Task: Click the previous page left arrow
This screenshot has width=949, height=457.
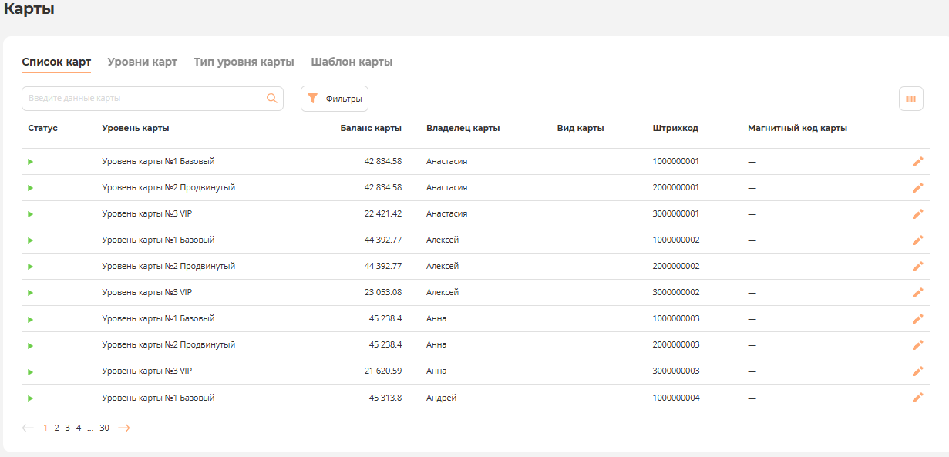Action: pyautogui.click(x=29, y=428)
